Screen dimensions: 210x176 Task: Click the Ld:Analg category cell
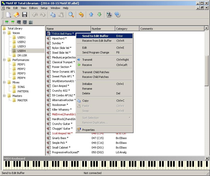tap(121, 152)
